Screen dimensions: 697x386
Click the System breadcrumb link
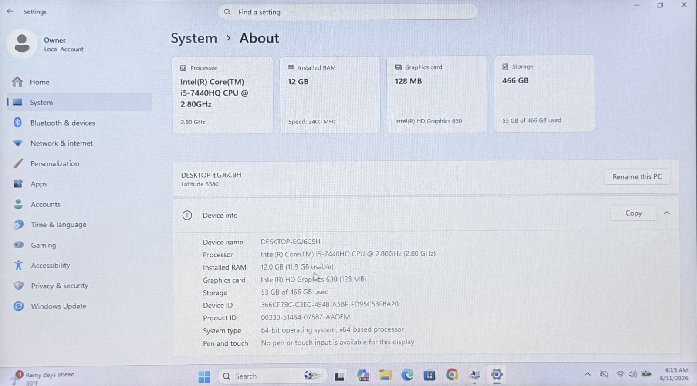194,38
